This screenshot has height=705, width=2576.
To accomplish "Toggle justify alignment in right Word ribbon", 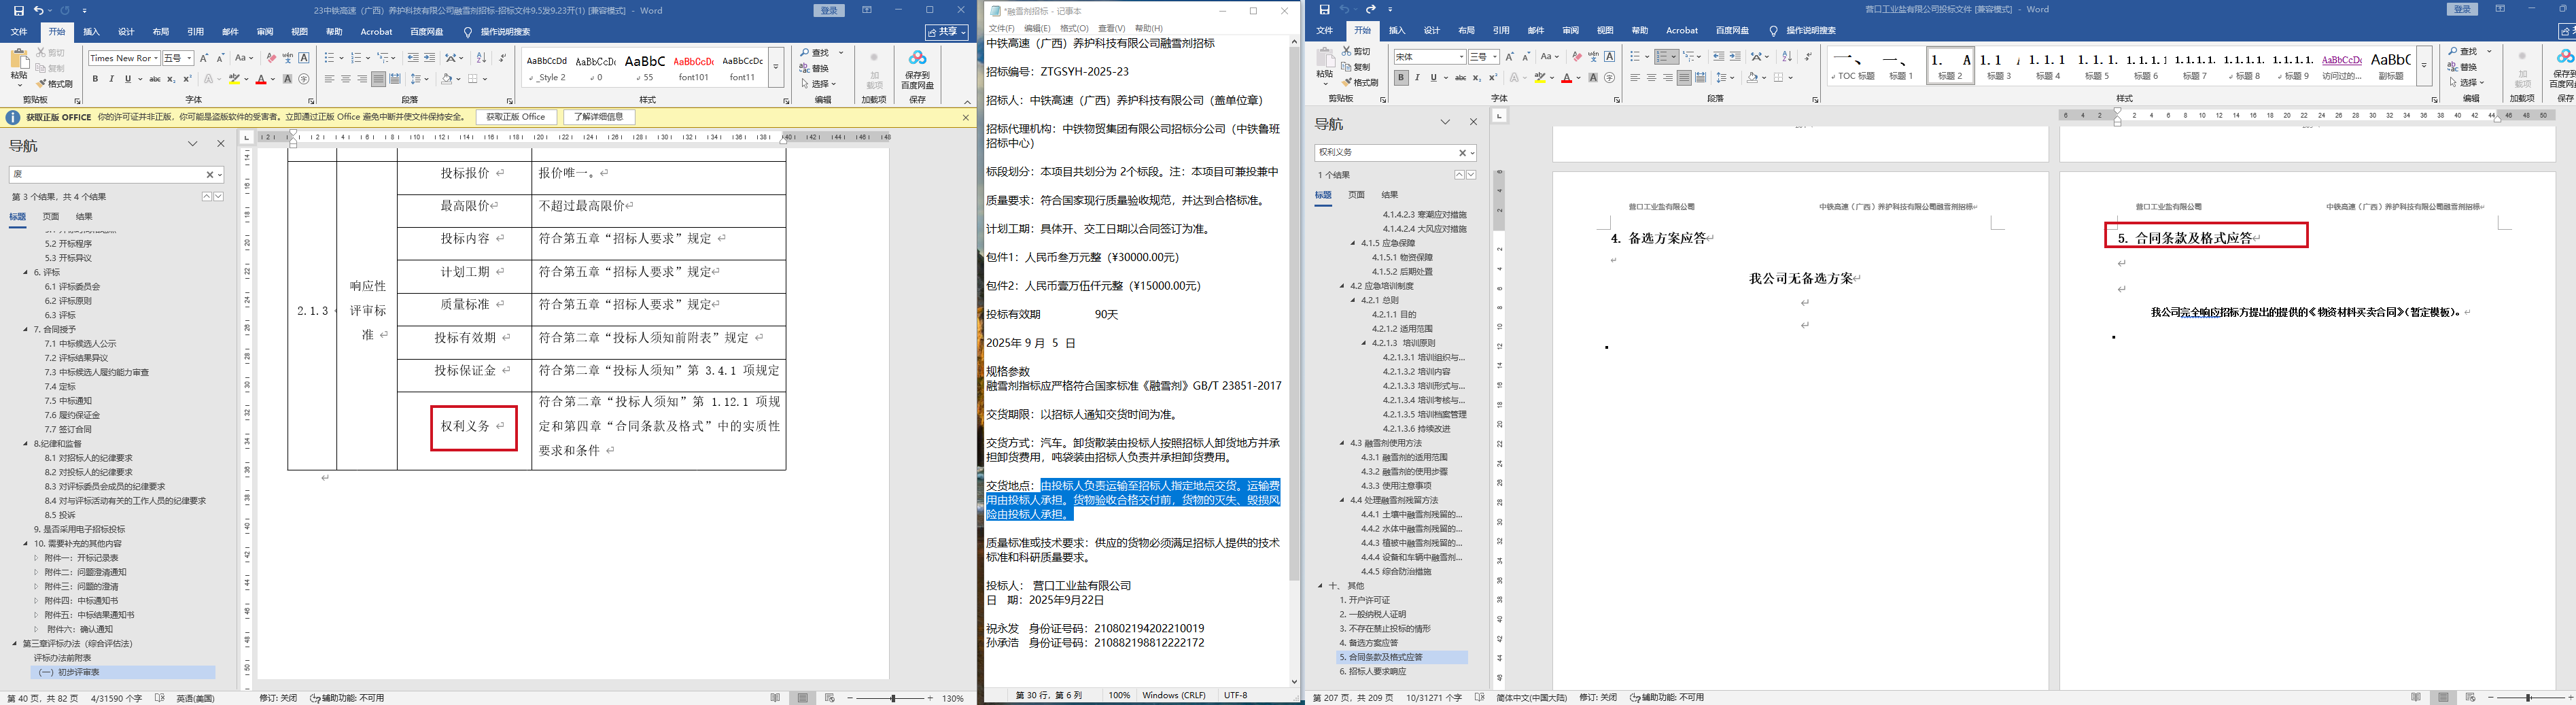I will (1684, 78).
